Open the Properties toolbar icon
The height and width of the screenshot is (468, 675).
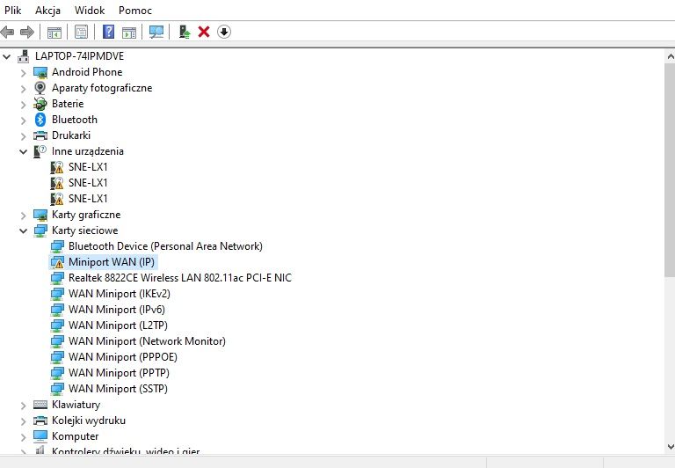pos(81,32)
